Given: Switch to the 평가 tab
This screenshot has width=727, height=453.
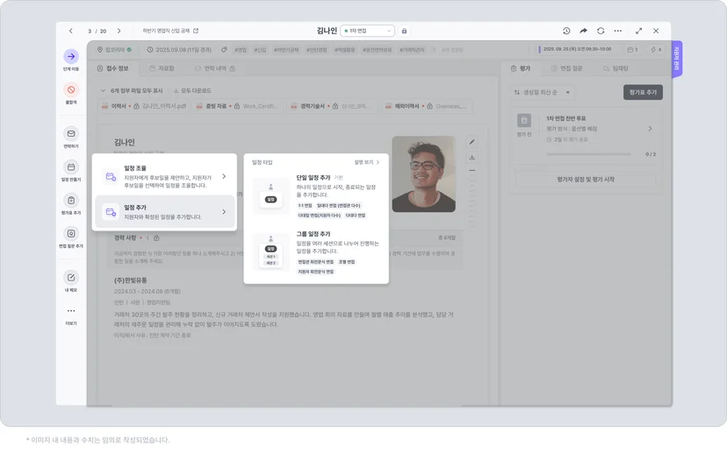Looking at the screenshot, I should [520, 68].
